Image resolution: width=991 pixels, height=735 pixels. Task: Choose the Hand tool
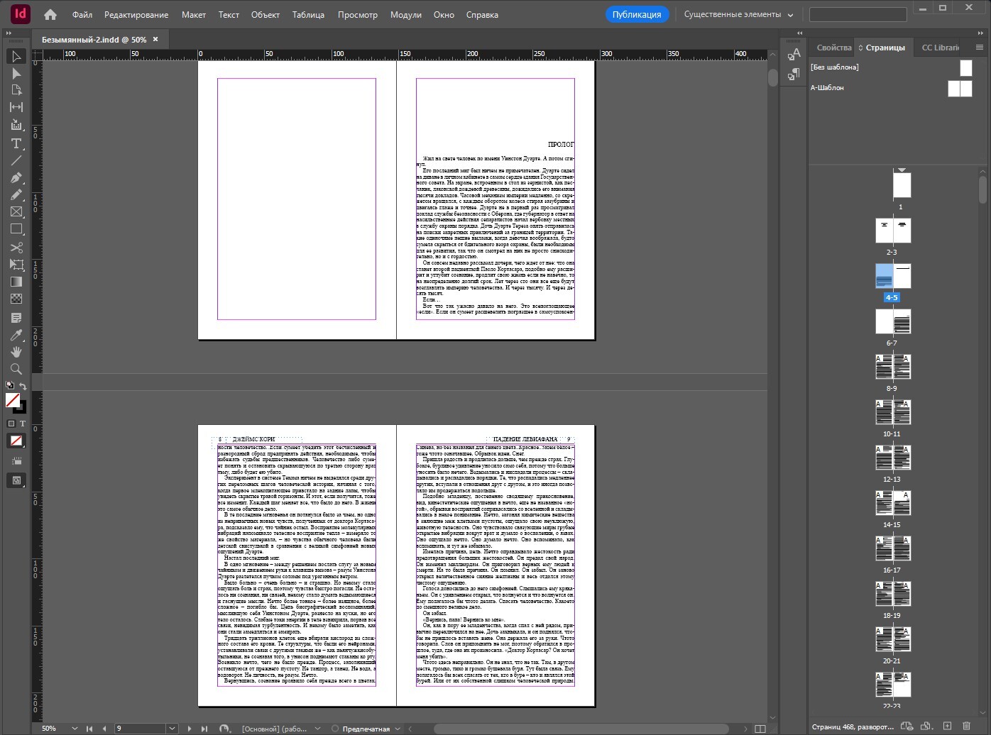[x=16, y=352]
